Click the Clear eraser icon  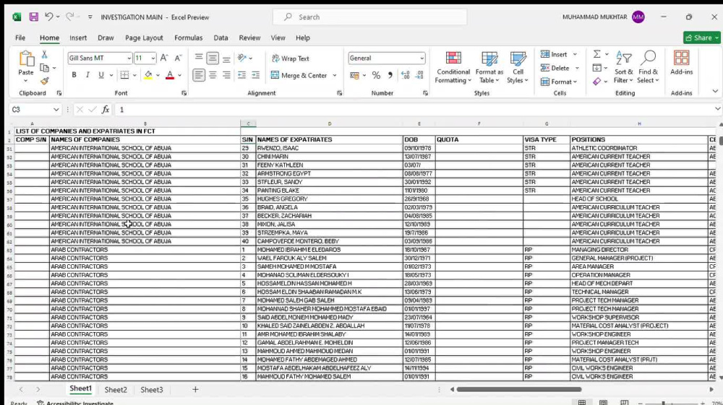pos(596,82)
